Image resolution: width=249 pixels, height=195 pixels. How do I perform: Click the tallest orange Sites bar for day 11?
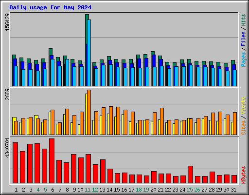point(89,112)
